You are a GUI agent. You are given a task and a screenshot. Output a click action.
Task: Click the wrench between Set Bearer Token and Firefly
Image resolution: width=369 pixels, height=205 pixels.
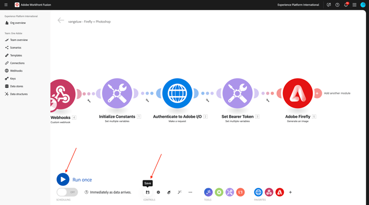pyautogui.click(x=268, y=101)
